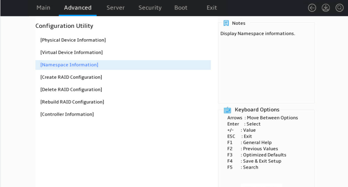This screenshot has width=348, height=187.
Task: Select the Advanced tab
Action: pos(78,8)
